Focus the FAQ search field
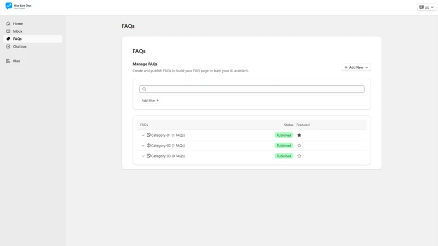This screenshot has width=438, height=246. coord(252,89)
